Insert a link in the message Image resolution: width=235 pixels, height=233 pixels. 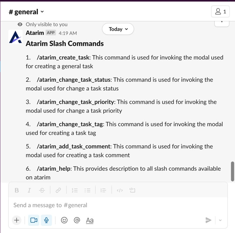(x=58, y=190)
